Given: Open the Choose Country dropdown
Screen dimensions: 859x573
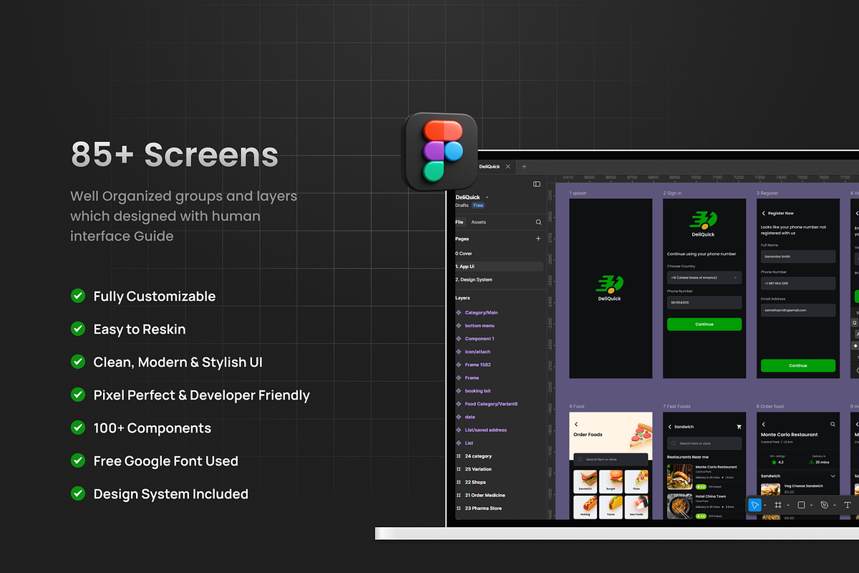Looking at the screenshot, I should [x=704, y=277].
